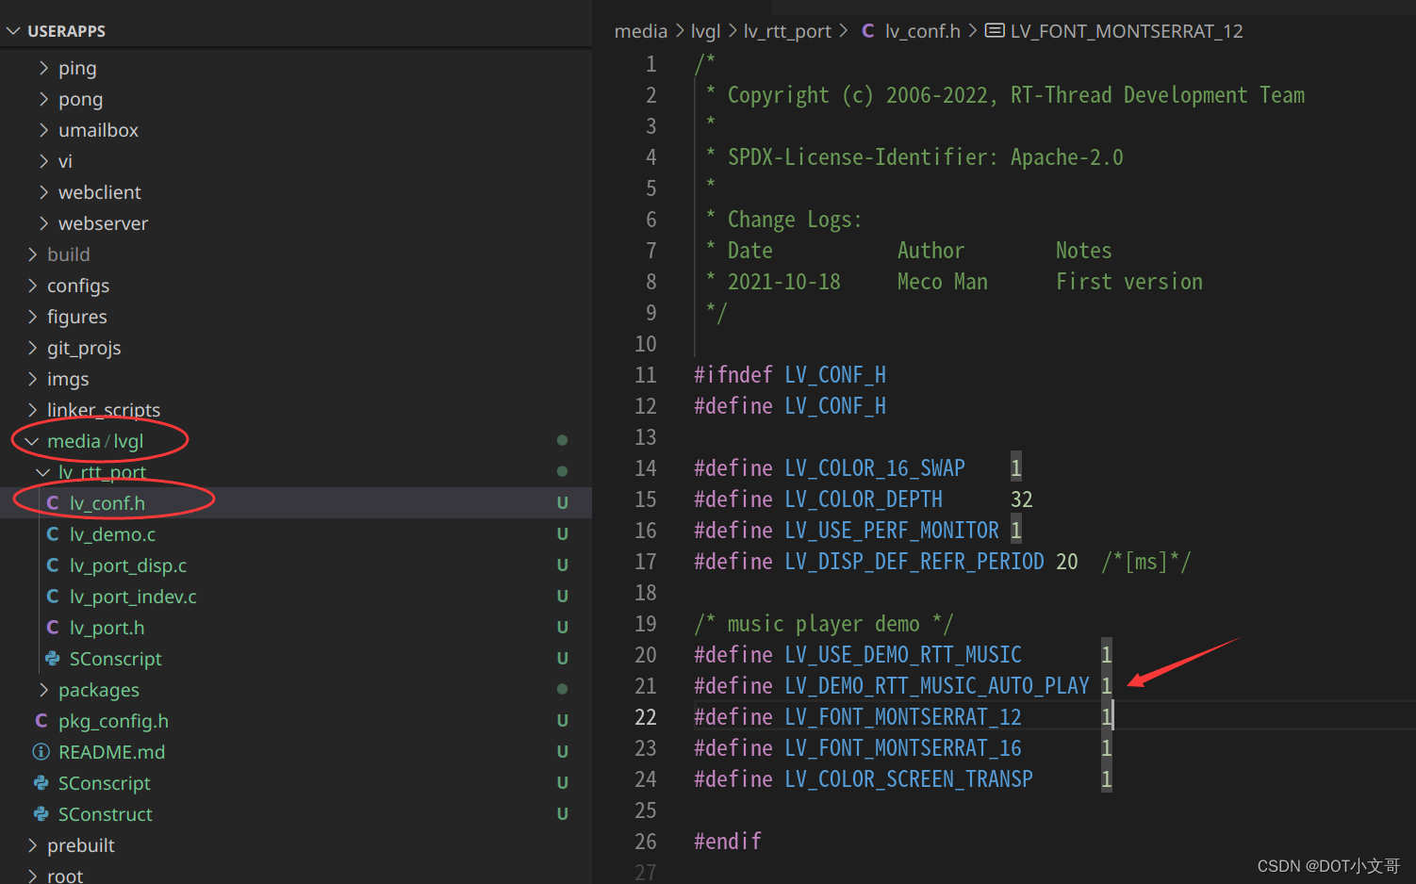Viewport: 1416px width, 884px height.
Task: Click the C file icon of lv_conf.h
Action: (x=53, y=503)
